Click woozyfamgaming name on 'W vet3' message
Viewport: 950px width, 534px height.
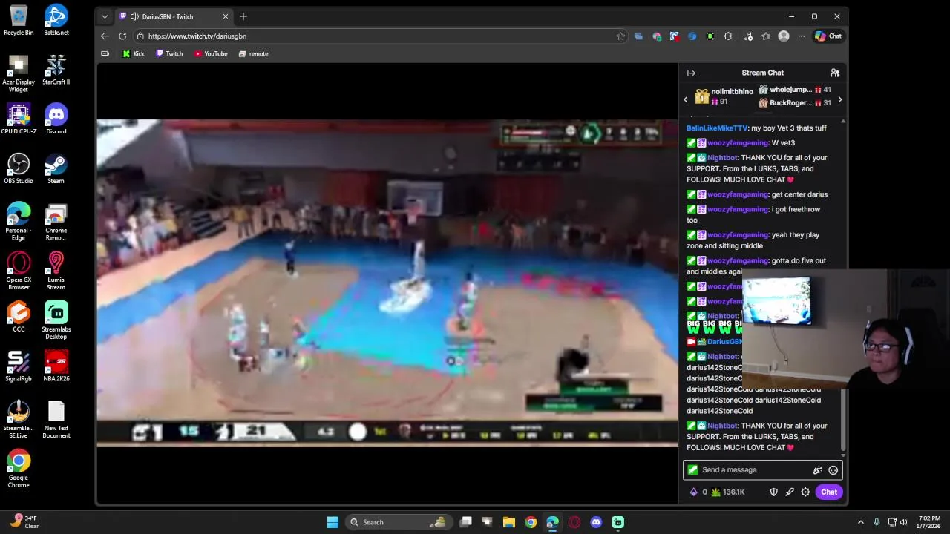pyautogui.click(x=738, y=143)
